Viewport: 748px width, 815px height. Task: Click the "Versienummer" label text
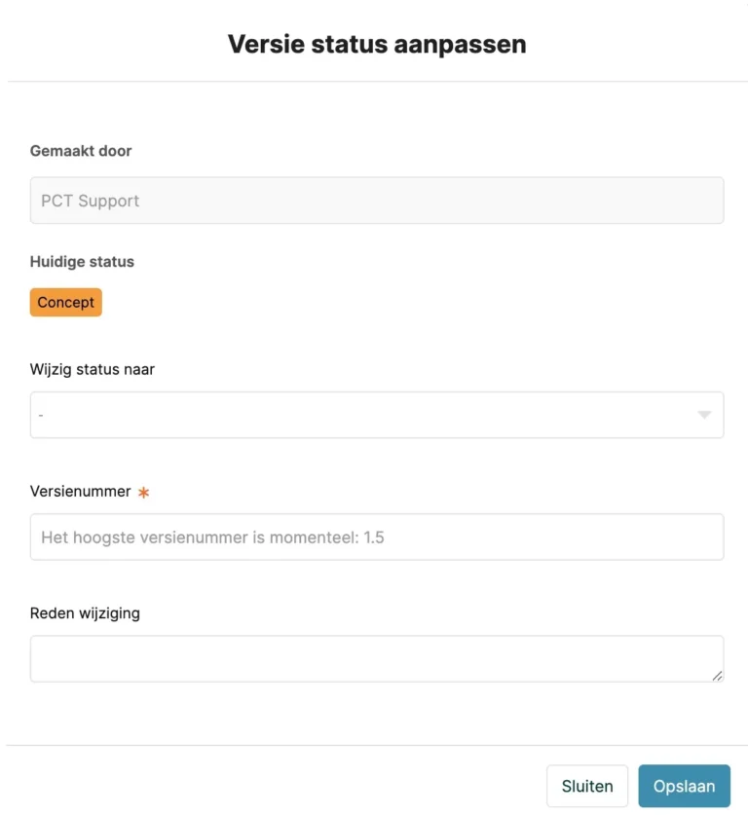point(80,492)
